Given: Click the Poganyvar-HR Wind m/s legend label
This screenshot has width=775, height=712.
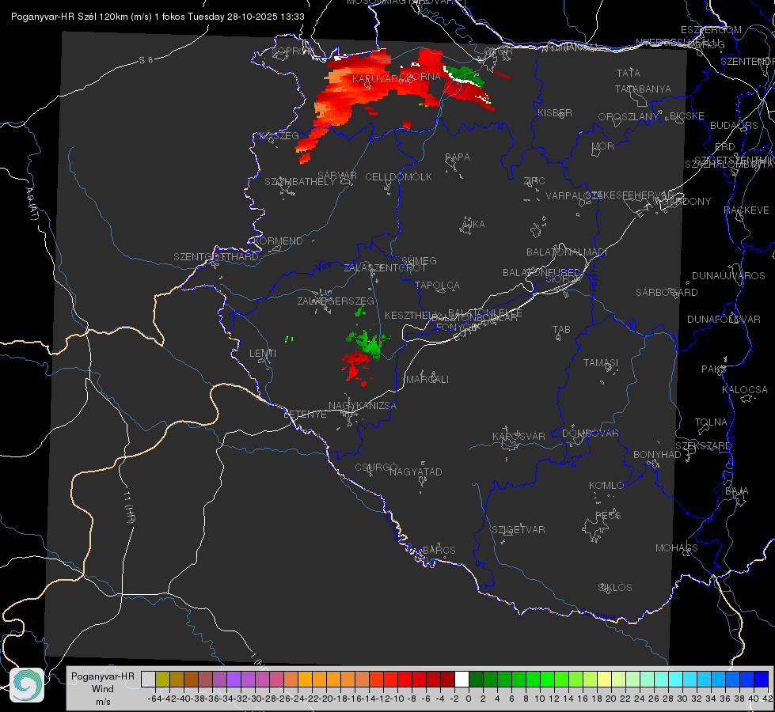Looking at the screenshot, I should (102, 689).
